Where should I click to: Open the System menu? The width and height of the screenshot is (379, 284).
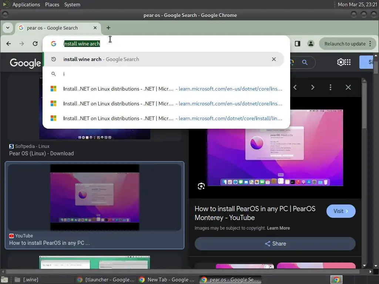pos(72,4)
